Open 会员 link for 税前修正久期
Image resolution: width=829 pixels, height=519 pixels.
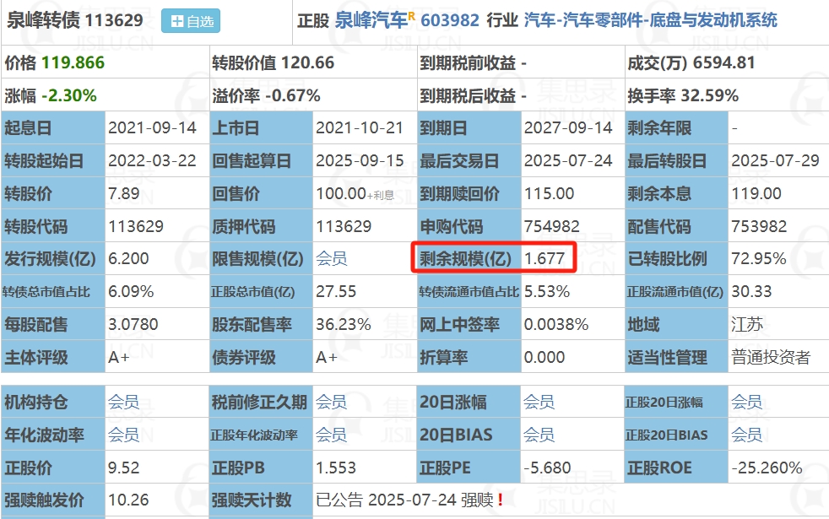[332, 403]
